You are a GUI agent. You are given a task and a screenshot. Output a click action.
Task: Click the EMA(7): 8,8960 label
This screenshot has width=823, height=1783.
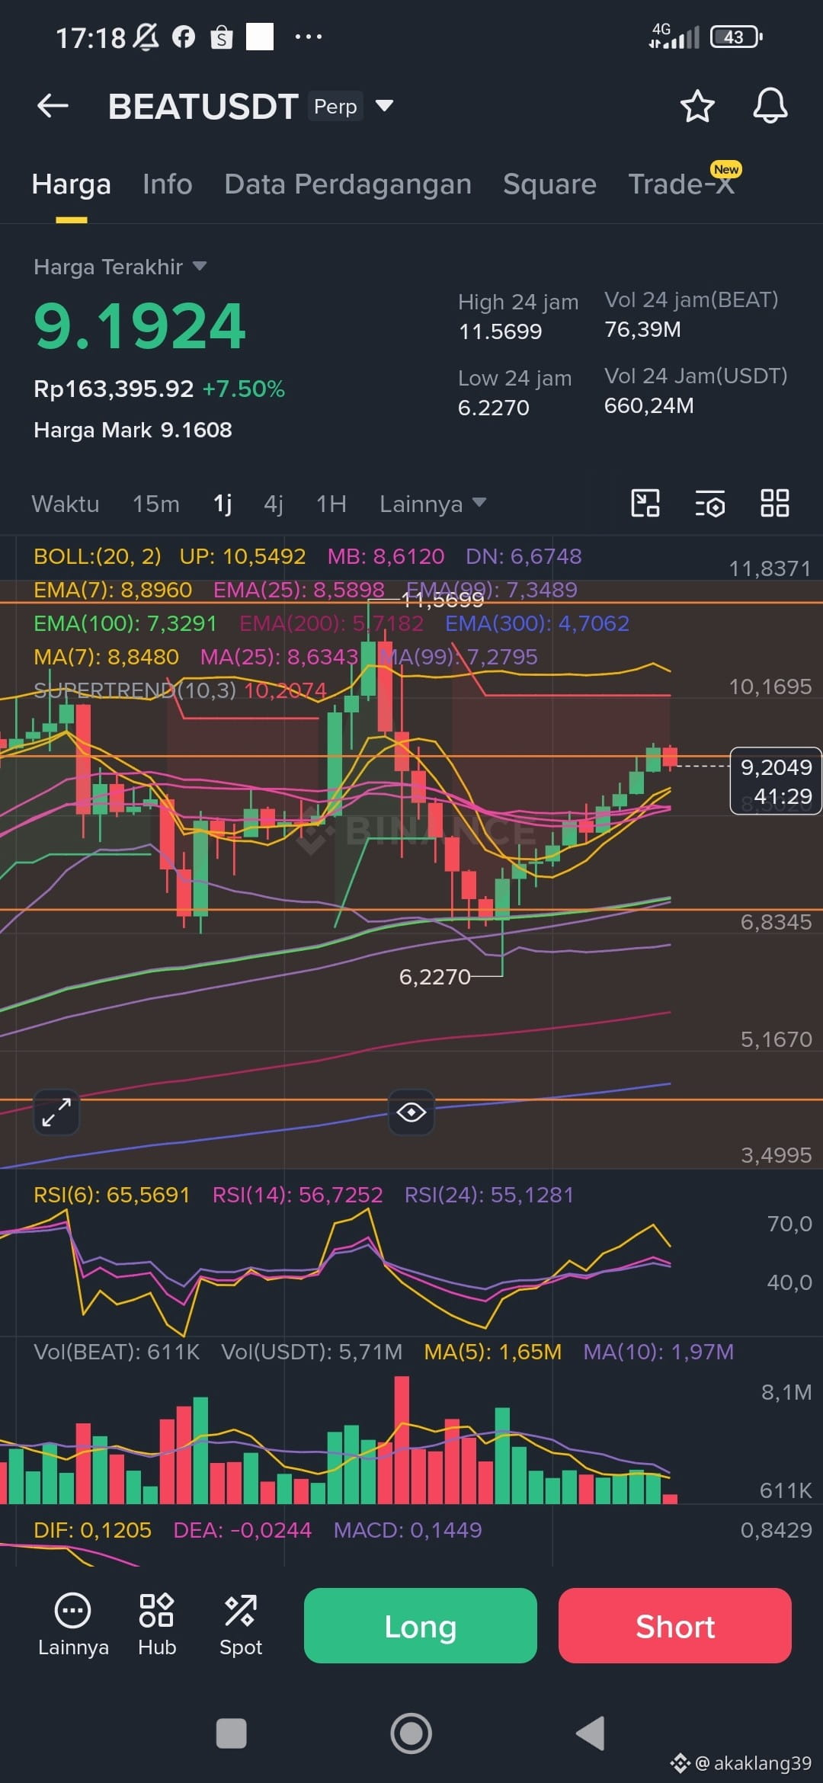click(113, 590)
